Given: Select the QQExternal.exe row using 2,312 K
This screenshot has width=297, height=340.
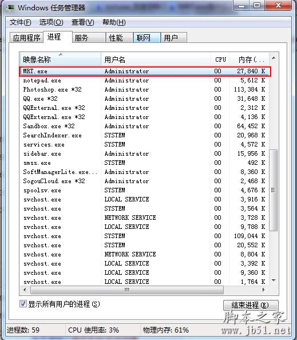Looking at the screenshot, I should (x=145, y=108).
